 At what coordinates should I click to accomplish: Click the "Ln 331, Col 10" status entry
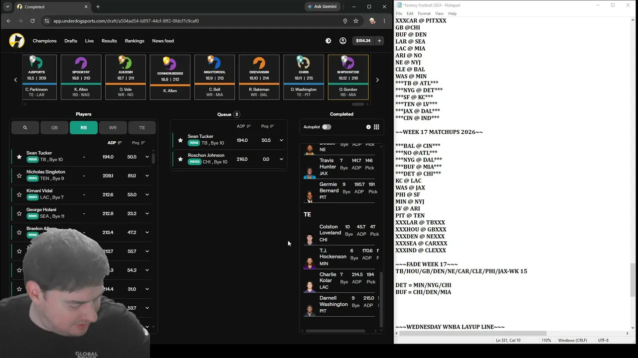pyautogui.click(x=508, y=341)
